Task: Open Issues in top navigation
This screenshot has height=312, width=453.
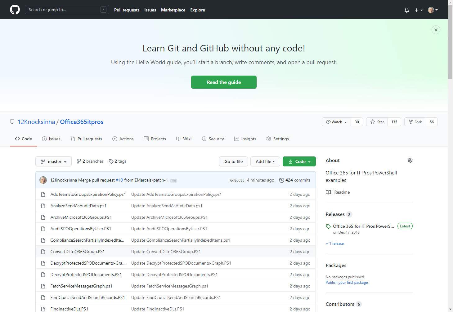Action: 150,10
